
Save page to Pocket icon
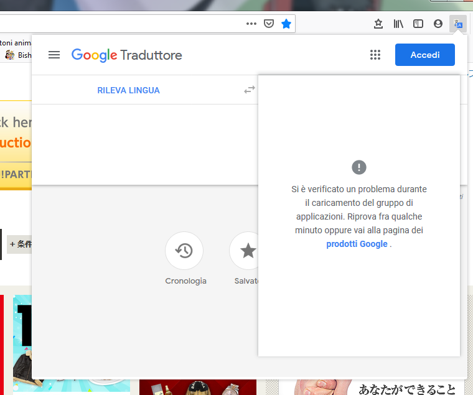[268, 24]
